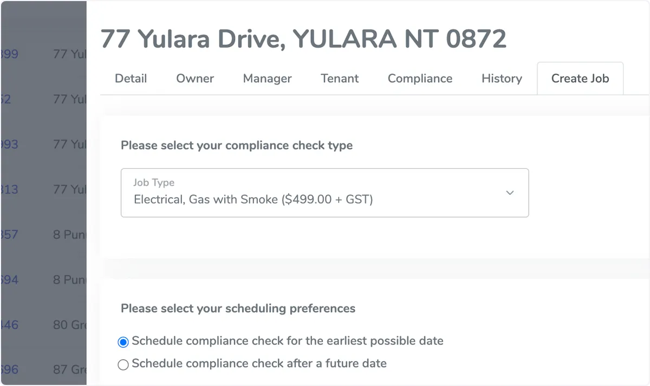
Task: Click the 77 Yulara Drive property heading
Action: click(303, 39)
